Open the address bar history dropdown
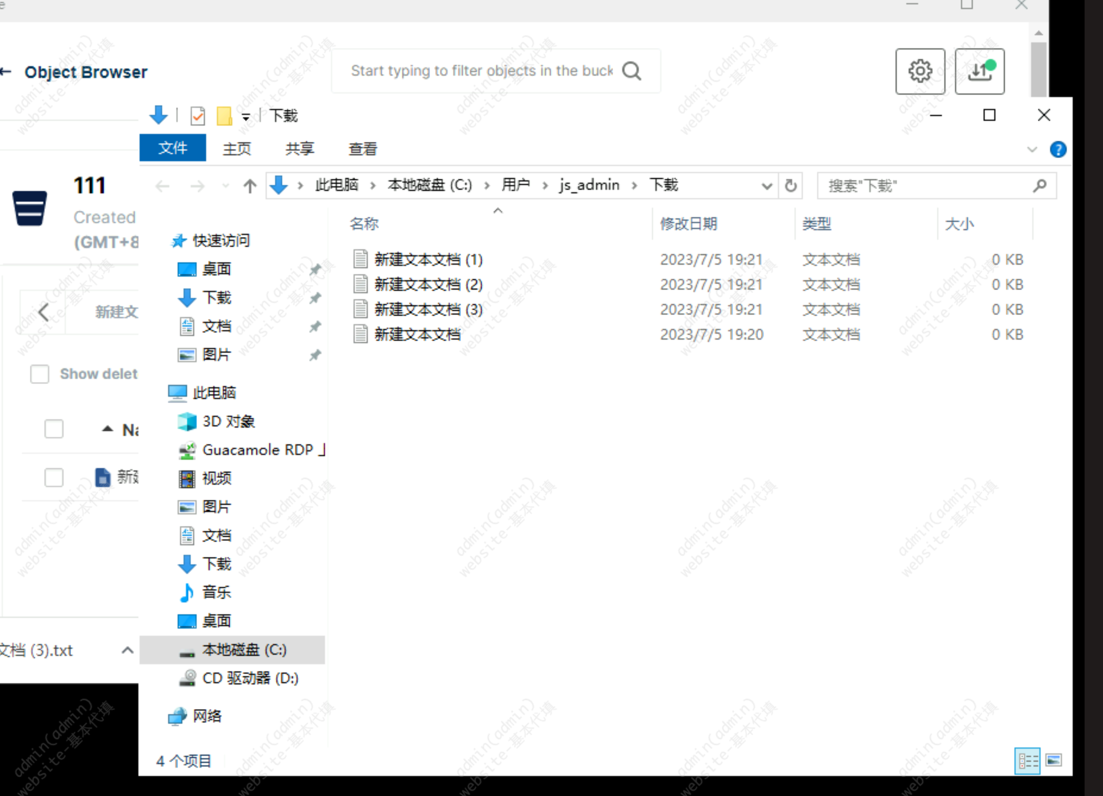The image size is (1103, 796). pyautogui.click(x=767, y=185)
